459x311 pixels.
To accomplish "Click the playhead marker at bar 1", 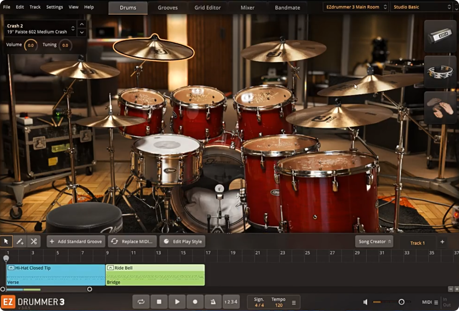I will tap(6, 258).
